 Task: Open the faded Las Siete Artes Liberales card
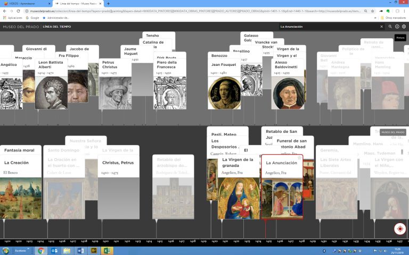(x=337, y=187)
